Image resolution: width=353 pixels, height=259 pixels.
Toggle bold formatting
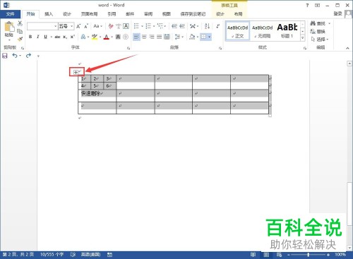[30, 37]
